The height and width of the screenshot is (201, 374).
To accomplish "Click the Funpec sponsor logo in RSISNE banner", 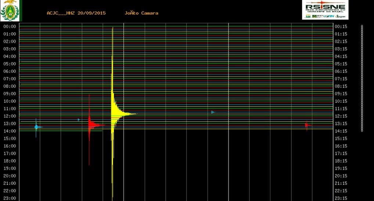I will tap(340, 17).
